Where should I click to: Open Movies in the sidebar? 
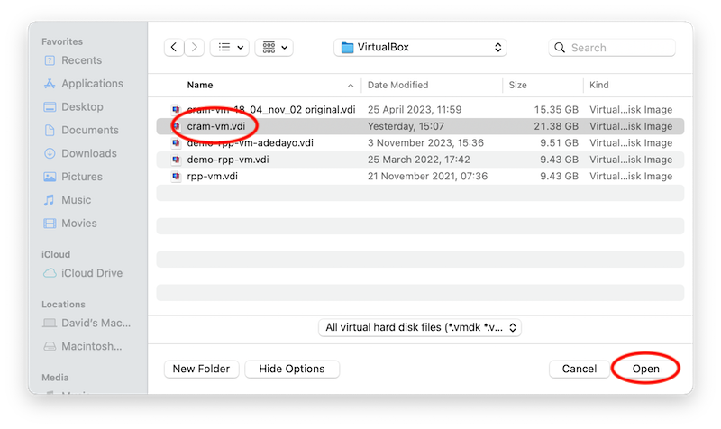[x=79, y=223]
